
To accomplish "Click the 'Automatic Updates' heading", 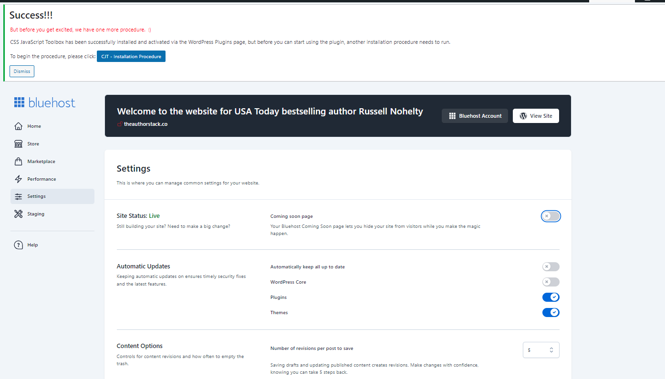I will (x=144, y=266).
